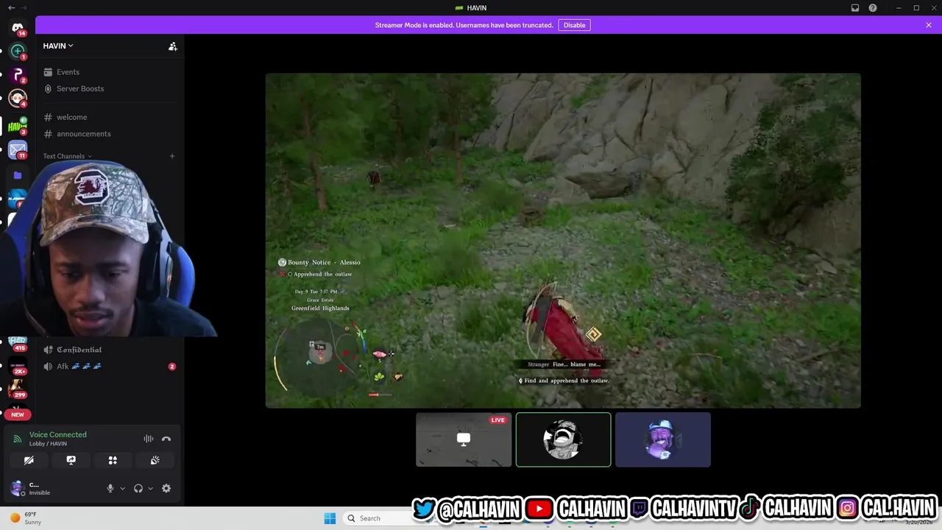Open voice connection signal strength icon
The height and width of the screenshot is (530, 942).
pos(18,439)
